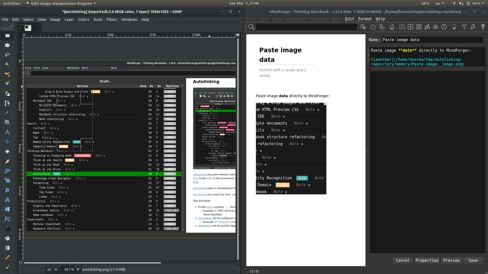Screen dimensions: 488x274
Task: Open GIMP Windows menu
Action: point(129,19)
